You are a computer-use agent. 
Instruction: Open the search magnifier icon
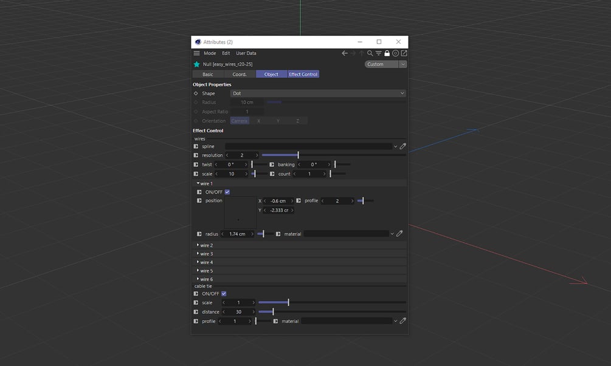pos(370,53)
